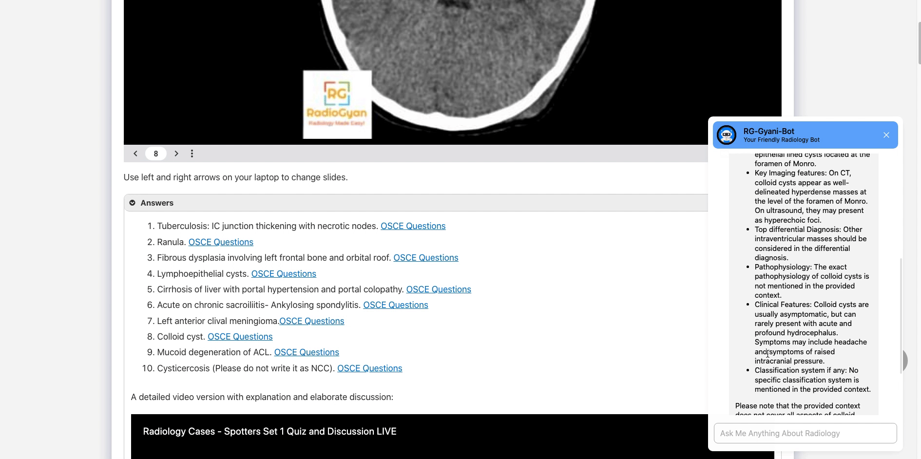This screenshot has height=459, width=921.
Task: Open OSCE Questions link for Ankylosing spondylitis
Action: coord(395,305)
